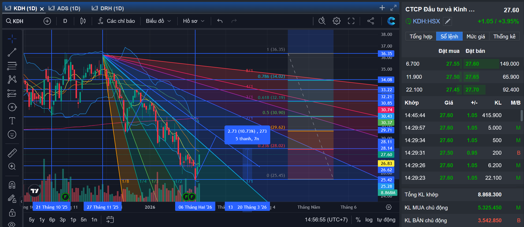Expand the Biểu đồ dropdown
Image resolution: width=524 pixels, height=227 pixels.
coord(158,21)
